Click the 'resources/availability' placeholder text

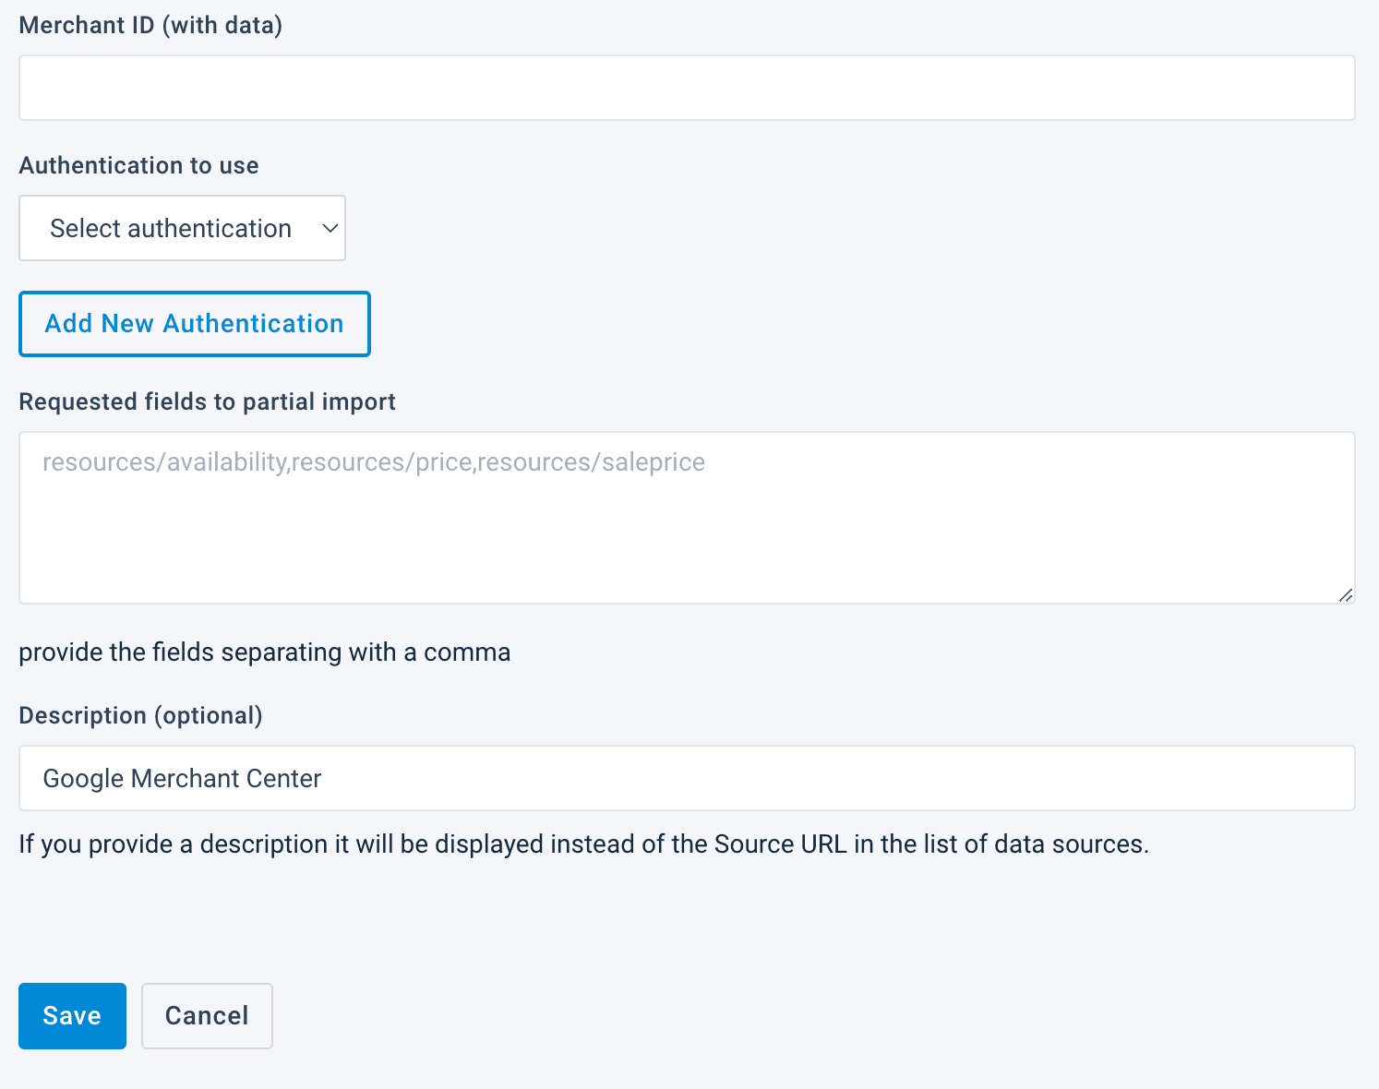[x=166, y=461]
